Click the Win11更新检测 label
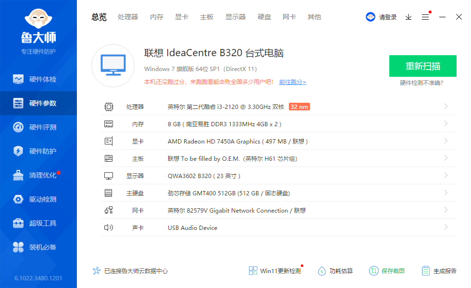Image resolution: width=471 pixels, height=288 pixels. click(x=280, y=271)
